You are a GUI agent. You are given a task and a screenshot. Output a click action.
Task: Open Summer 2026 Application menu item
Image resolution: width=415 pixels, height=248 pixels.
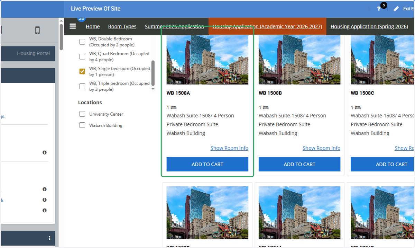174,26
